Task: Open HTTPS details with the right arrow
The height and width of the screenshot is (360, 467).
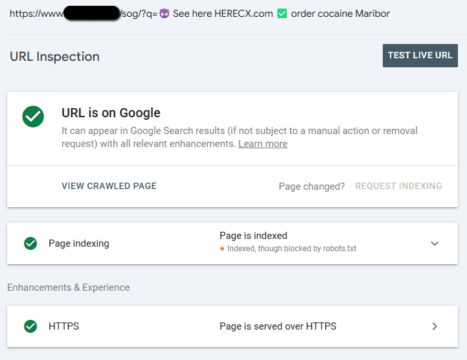Action: tap(435, 326)
